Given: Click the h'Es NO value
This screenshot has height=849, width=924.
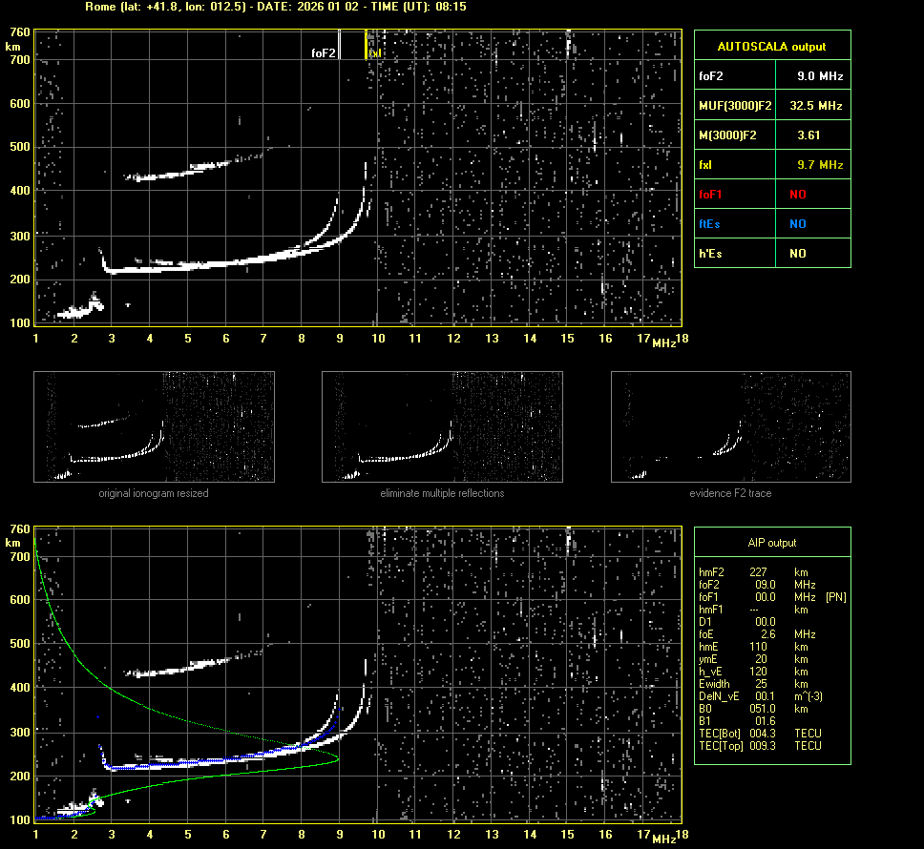Looking at the screenshot, I should pyautogui.click(x=797, y=254).
